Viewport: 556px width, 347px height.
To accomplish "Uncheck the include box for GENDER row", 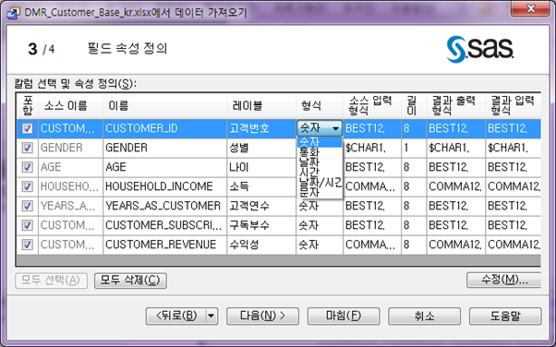I will tap(28, 148).
